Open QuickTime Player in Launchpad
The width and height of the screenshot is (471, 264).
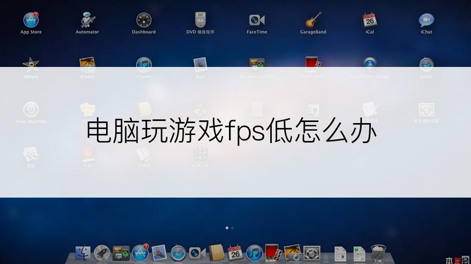pyautogui.click(x=370, y=64)
